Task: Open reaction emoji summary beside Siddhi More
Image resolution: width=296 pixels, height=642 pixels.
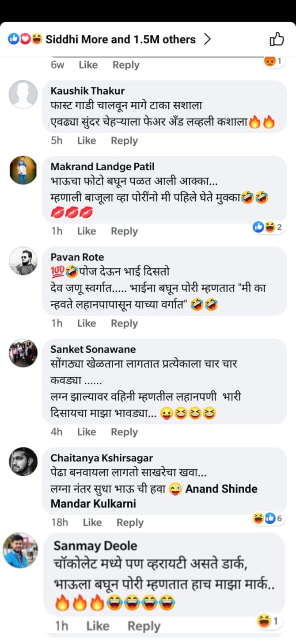Action: (25, 39)
